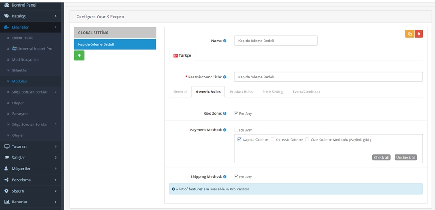Image resolution: width=435 pixels, height=210 pixels.
Task: Click help icon next to Fee/Discount Title
Action: pos(225,77)
